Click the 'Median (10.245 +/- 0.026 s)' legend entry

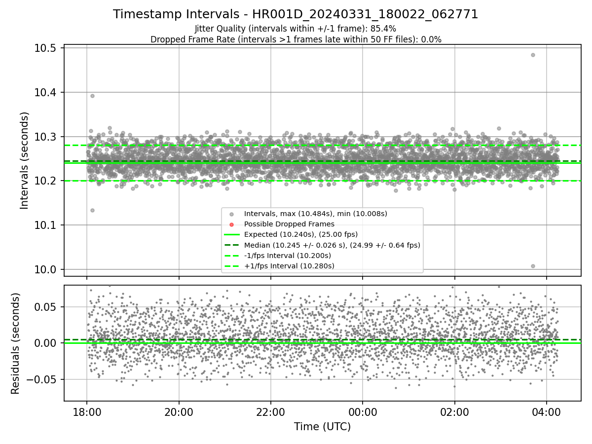pyautogui.click(x=332, y=245)
